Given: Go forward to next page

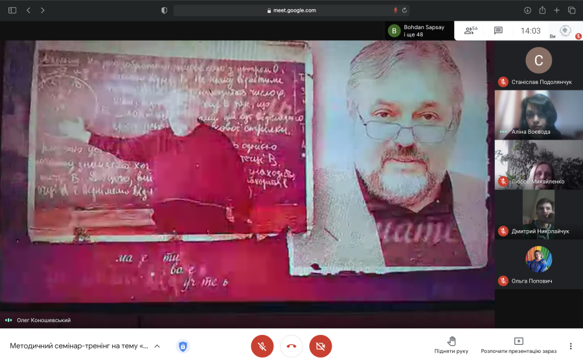Looking at the screenshot, I should (x=42, y=10).
